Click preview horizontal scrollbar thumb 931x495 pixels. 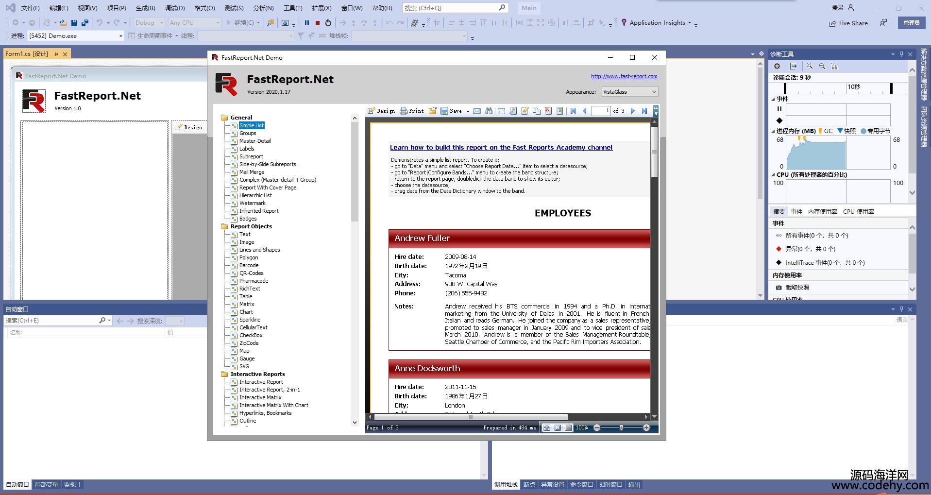click(x=471, y=417)
